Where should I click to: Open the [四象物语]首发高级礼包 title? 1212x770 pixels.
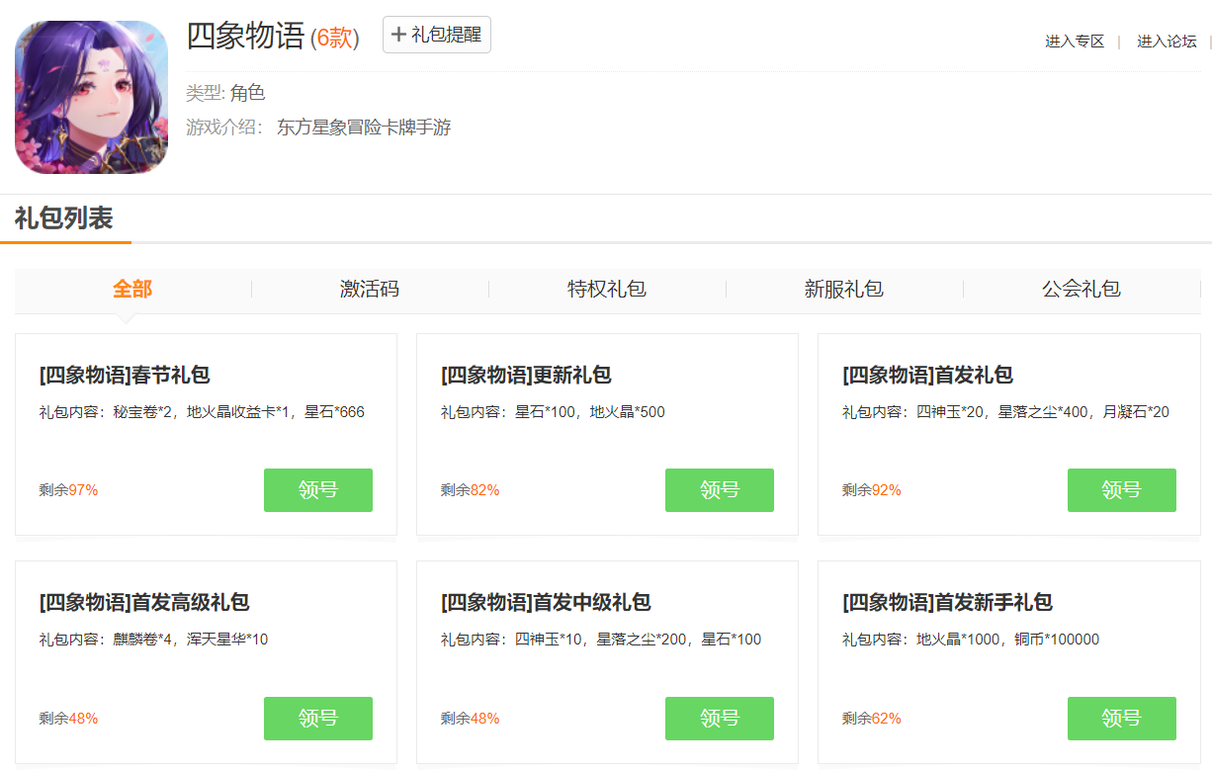pos(144,603)
